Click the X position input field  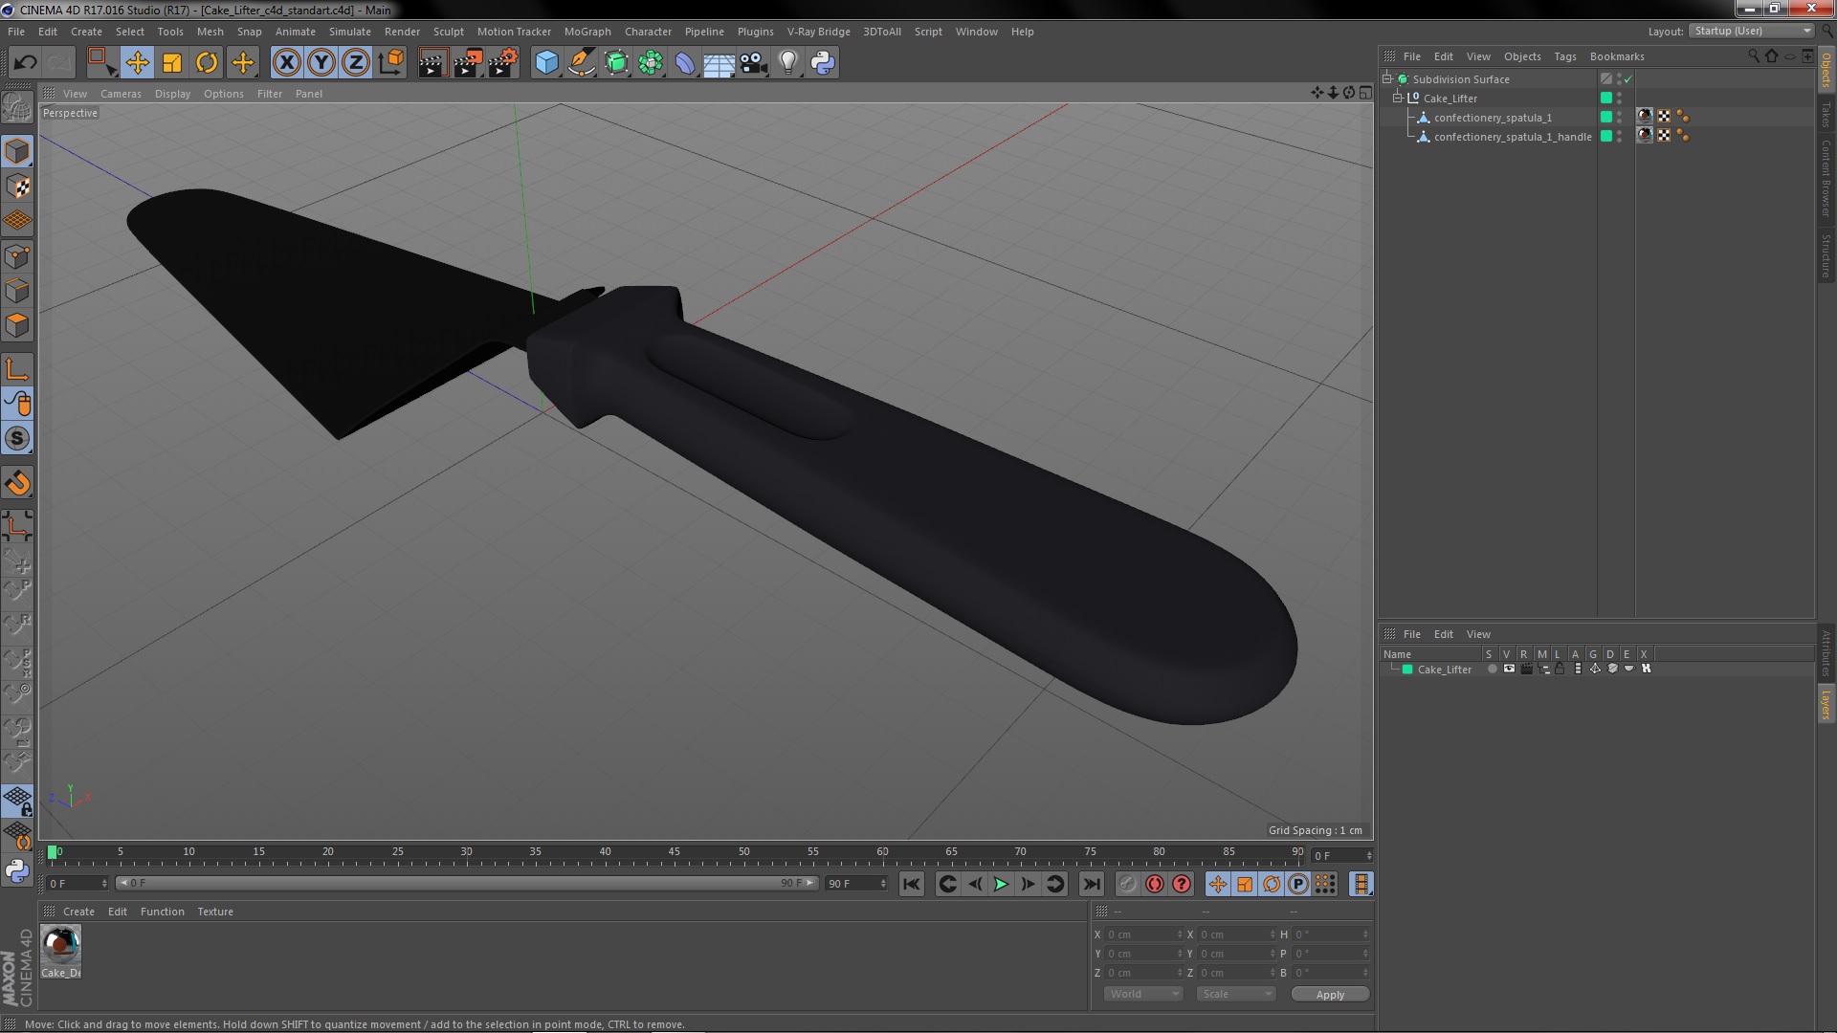pos(1143,934)
